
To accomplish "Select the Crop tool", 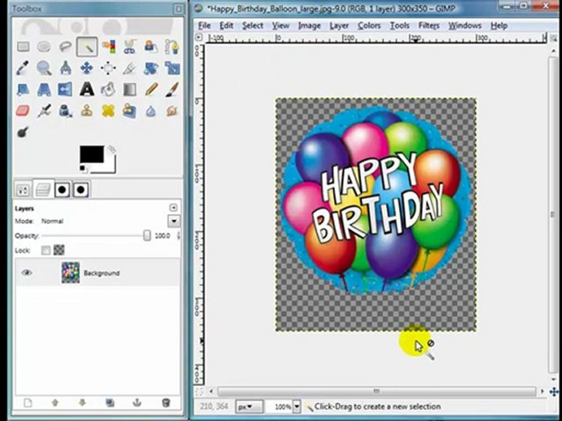I will point(129,68).
